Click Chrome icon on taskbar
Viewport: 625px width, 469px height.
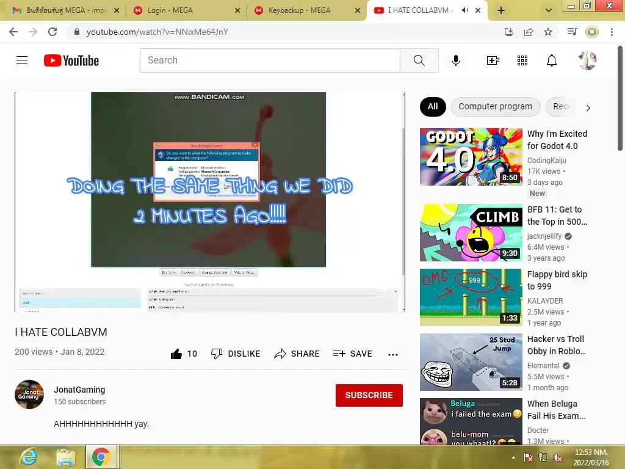pyautogui.click(x=101, y=457)
